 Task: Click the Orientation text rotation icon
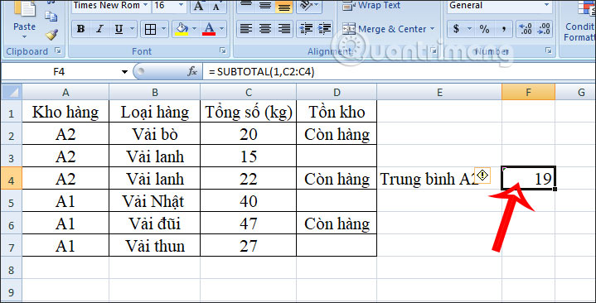(305, 6)
